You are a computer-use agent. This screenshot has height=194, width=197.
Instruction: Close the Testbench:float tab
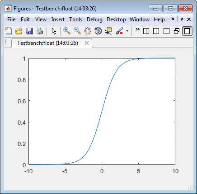click(x=87, y=43)
